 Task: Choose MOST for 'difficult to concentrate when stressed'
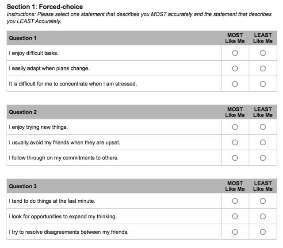pos(235,84)
